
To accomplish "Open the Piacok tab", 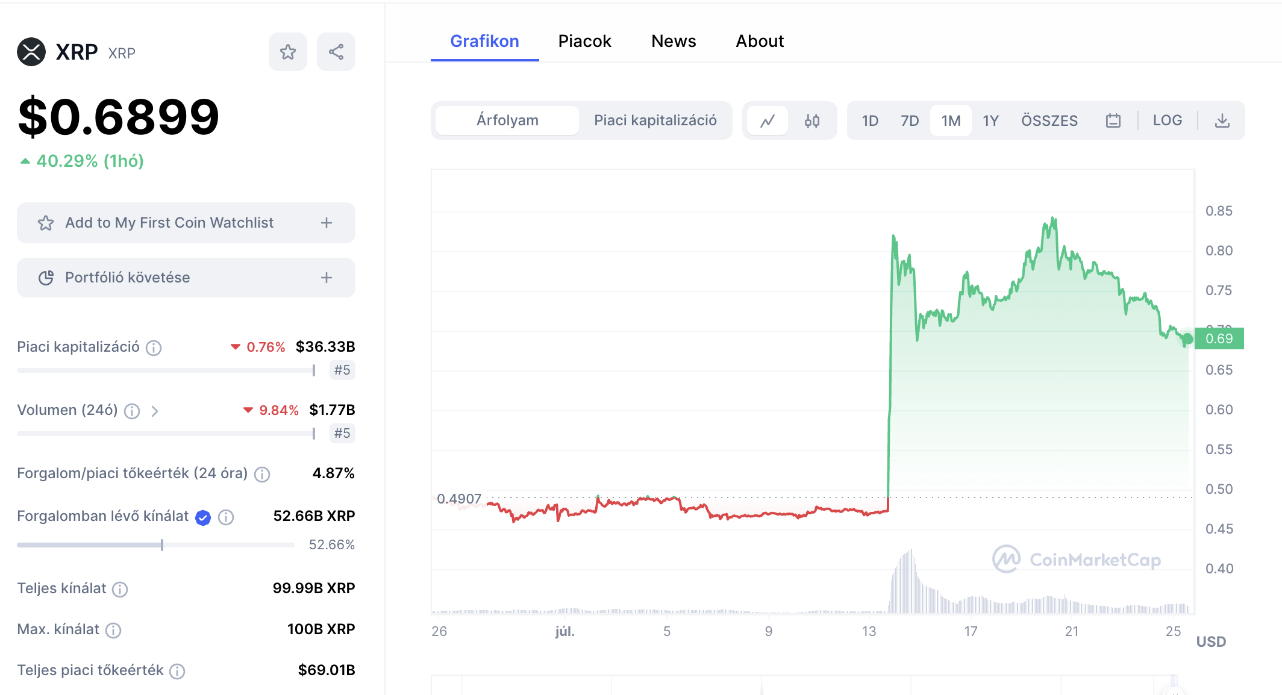I will [584, 41].
